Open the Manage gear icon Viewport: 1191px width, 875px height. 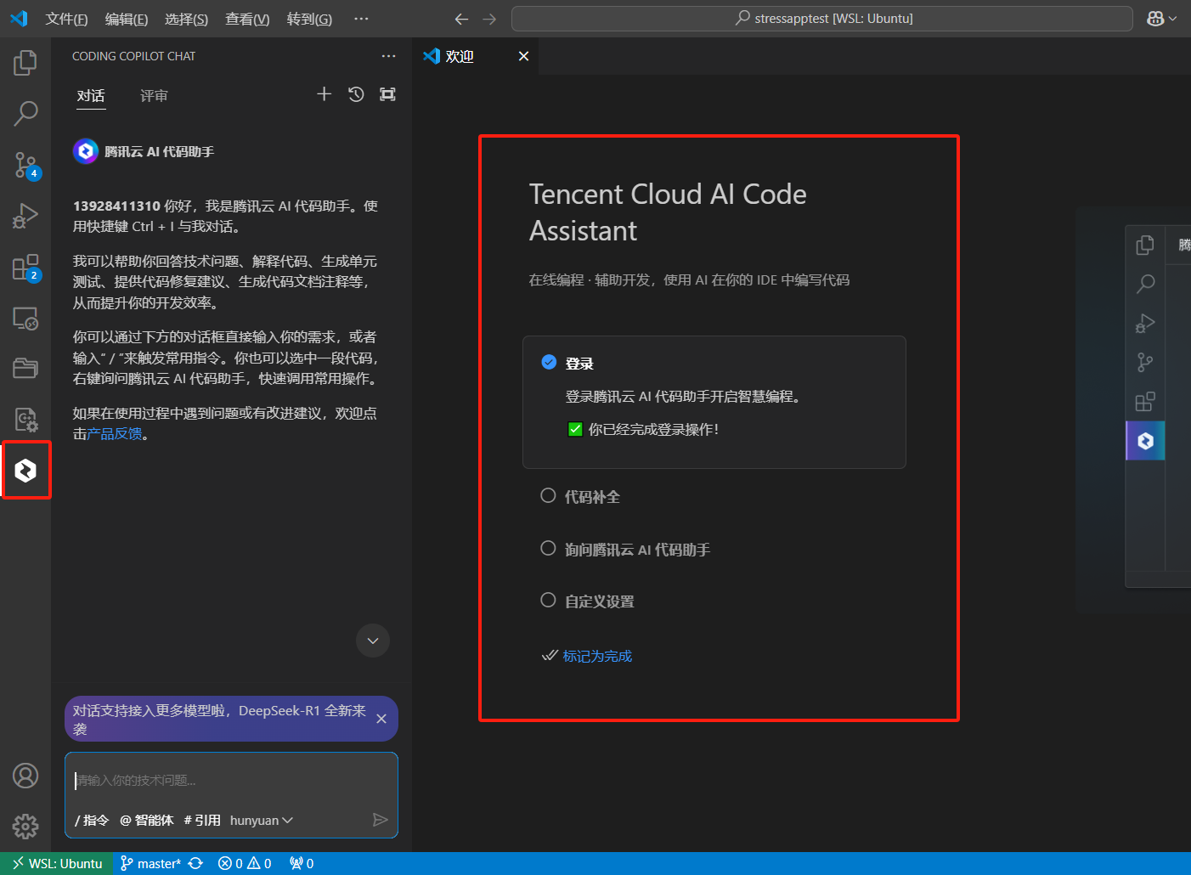[25, 826]
